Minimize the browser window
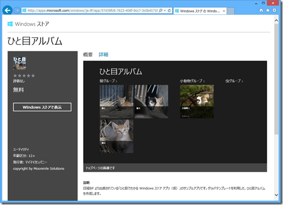This screenshot has width=283, height=205. click(256, 3)
